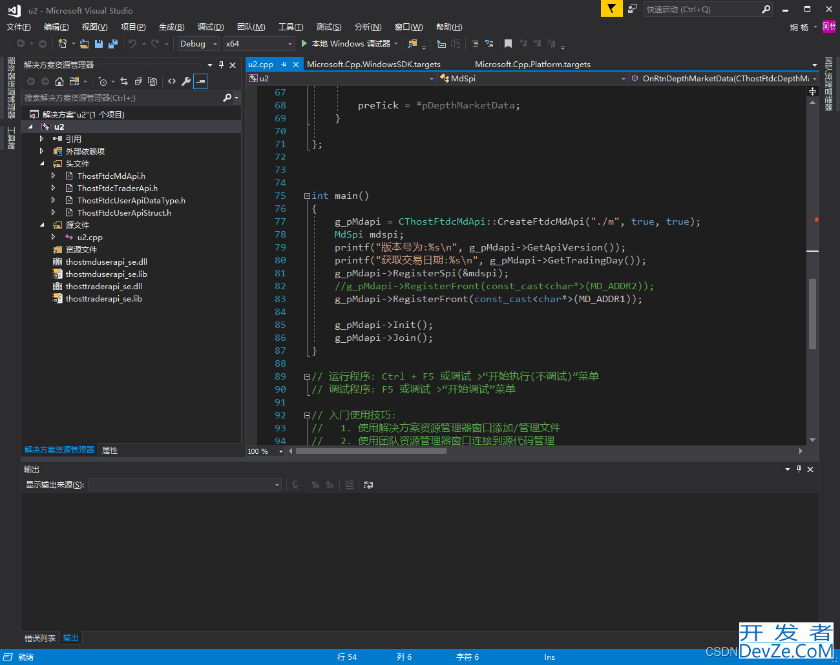Open the u2 project scope dropdown in editor

pyautogui.click(x=342, y=78)
